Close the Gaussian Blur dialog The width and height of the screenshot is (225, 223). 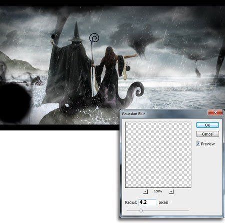click(x=215, y=112)
